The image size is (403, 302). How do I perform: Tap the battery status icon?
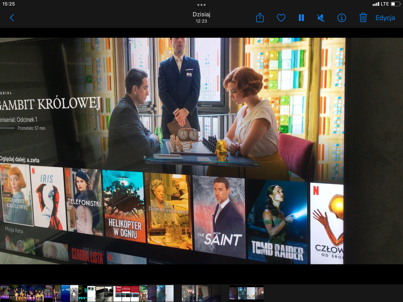click(x=395, y=4)
